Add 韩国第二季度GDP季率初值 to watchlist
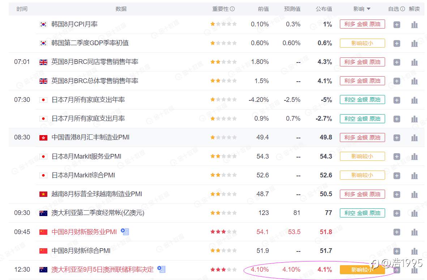Image resolution: width=427 pixels, height=280 pixels. [x=397, y=44]
